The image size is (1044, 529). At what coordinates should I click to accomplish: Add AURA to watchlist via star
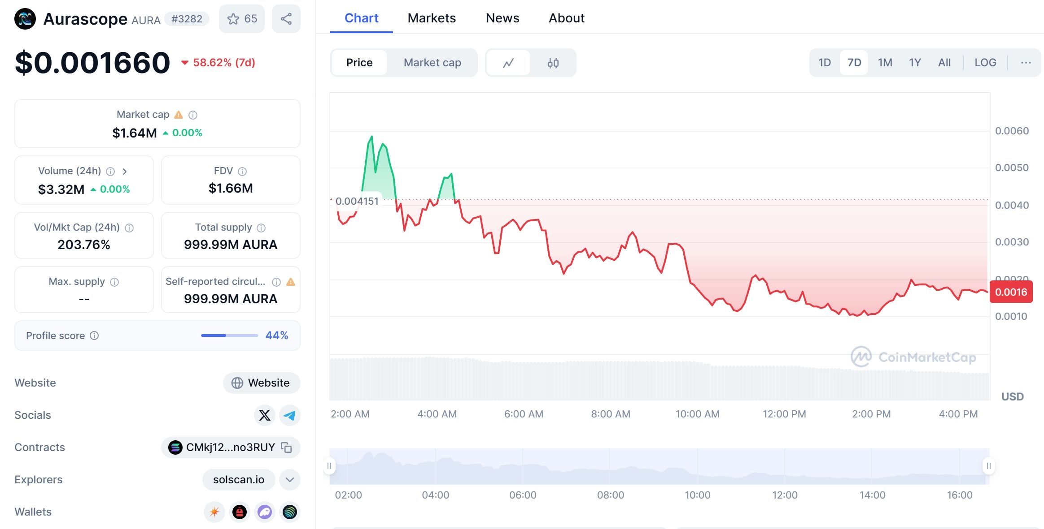(233, 18)
